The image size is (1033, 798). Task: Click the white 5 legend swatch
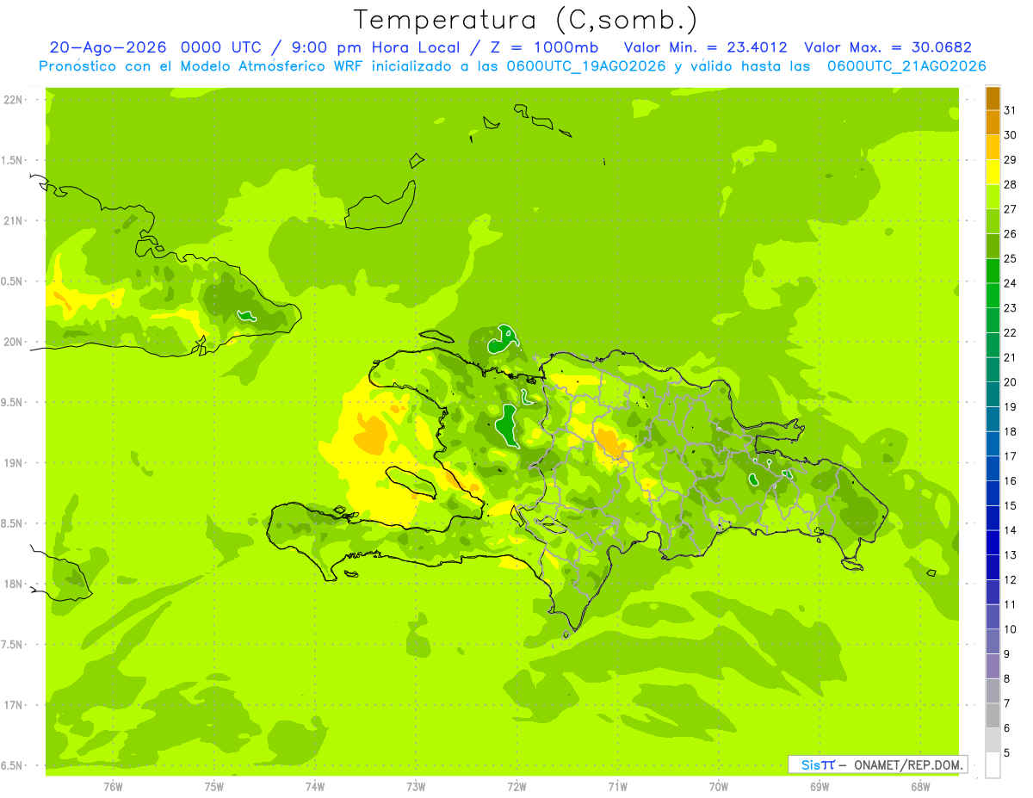point(993,764)
